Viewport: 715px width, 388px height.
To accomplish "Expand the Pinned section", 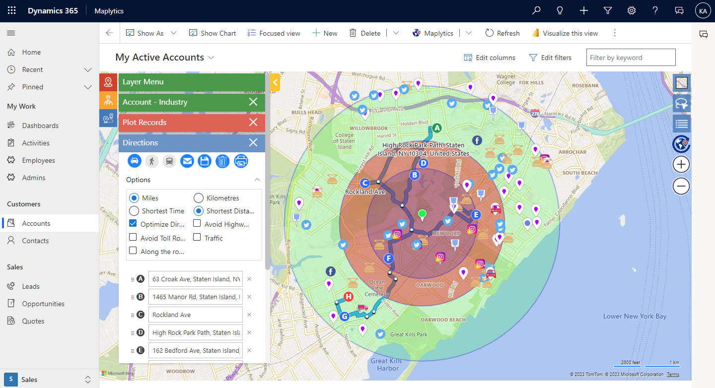I will pyautogui.click(x=88, y=87).
